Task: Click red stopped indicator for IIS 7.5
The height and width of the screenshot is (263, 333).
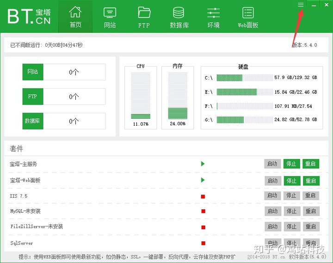Action: point(203,196)
